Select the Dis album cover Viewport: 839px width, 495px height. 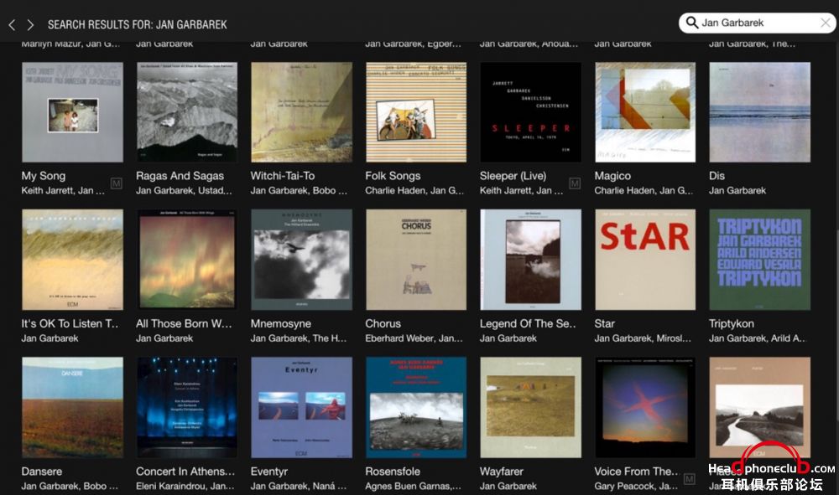coord(760,112)
